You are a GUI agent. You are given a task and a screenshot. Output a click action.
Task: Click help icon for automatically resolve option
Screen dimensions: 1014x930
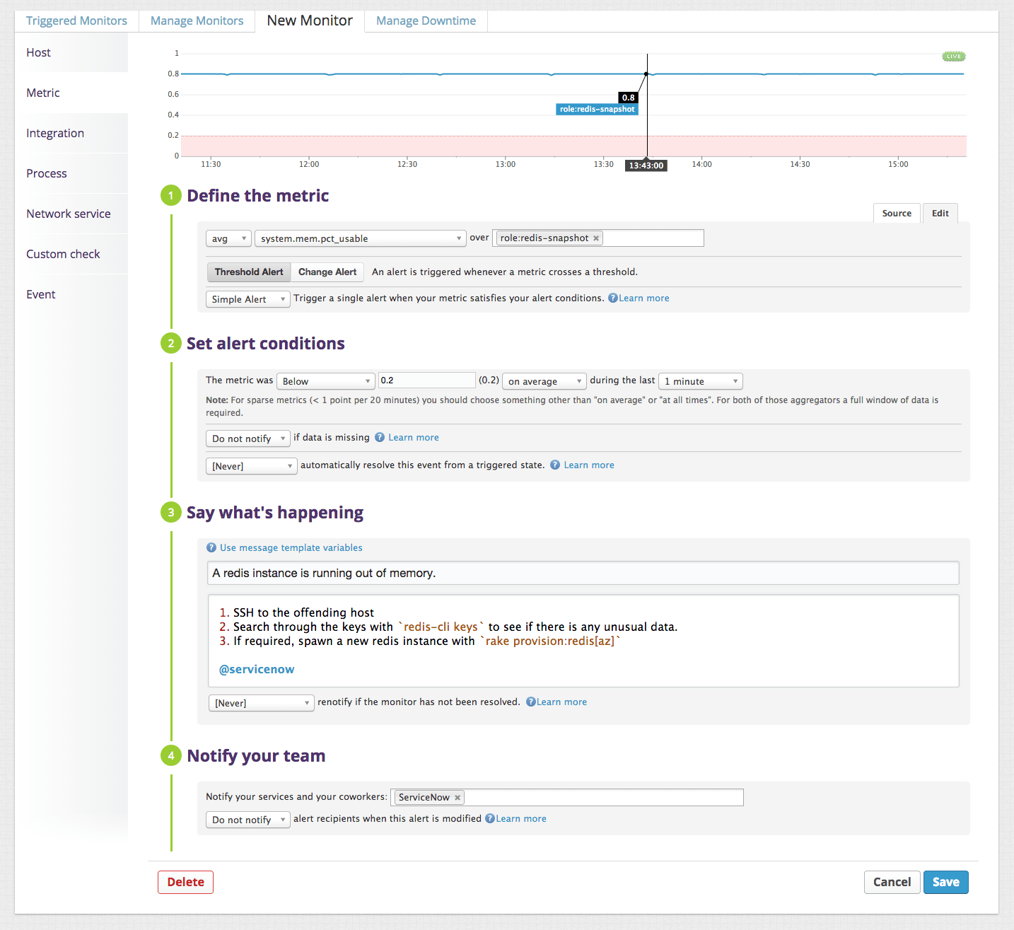click(x=555, y=465)
